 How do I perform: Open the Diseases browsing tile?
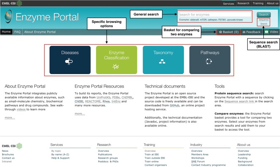(70, 60)
